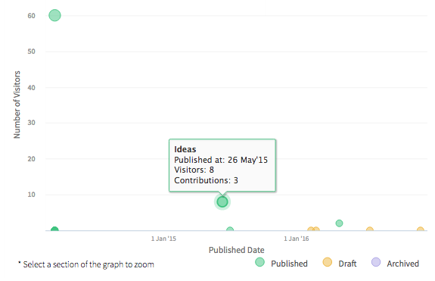Click the Published legend label
This screenshot has width=435, height=281.
289,264
